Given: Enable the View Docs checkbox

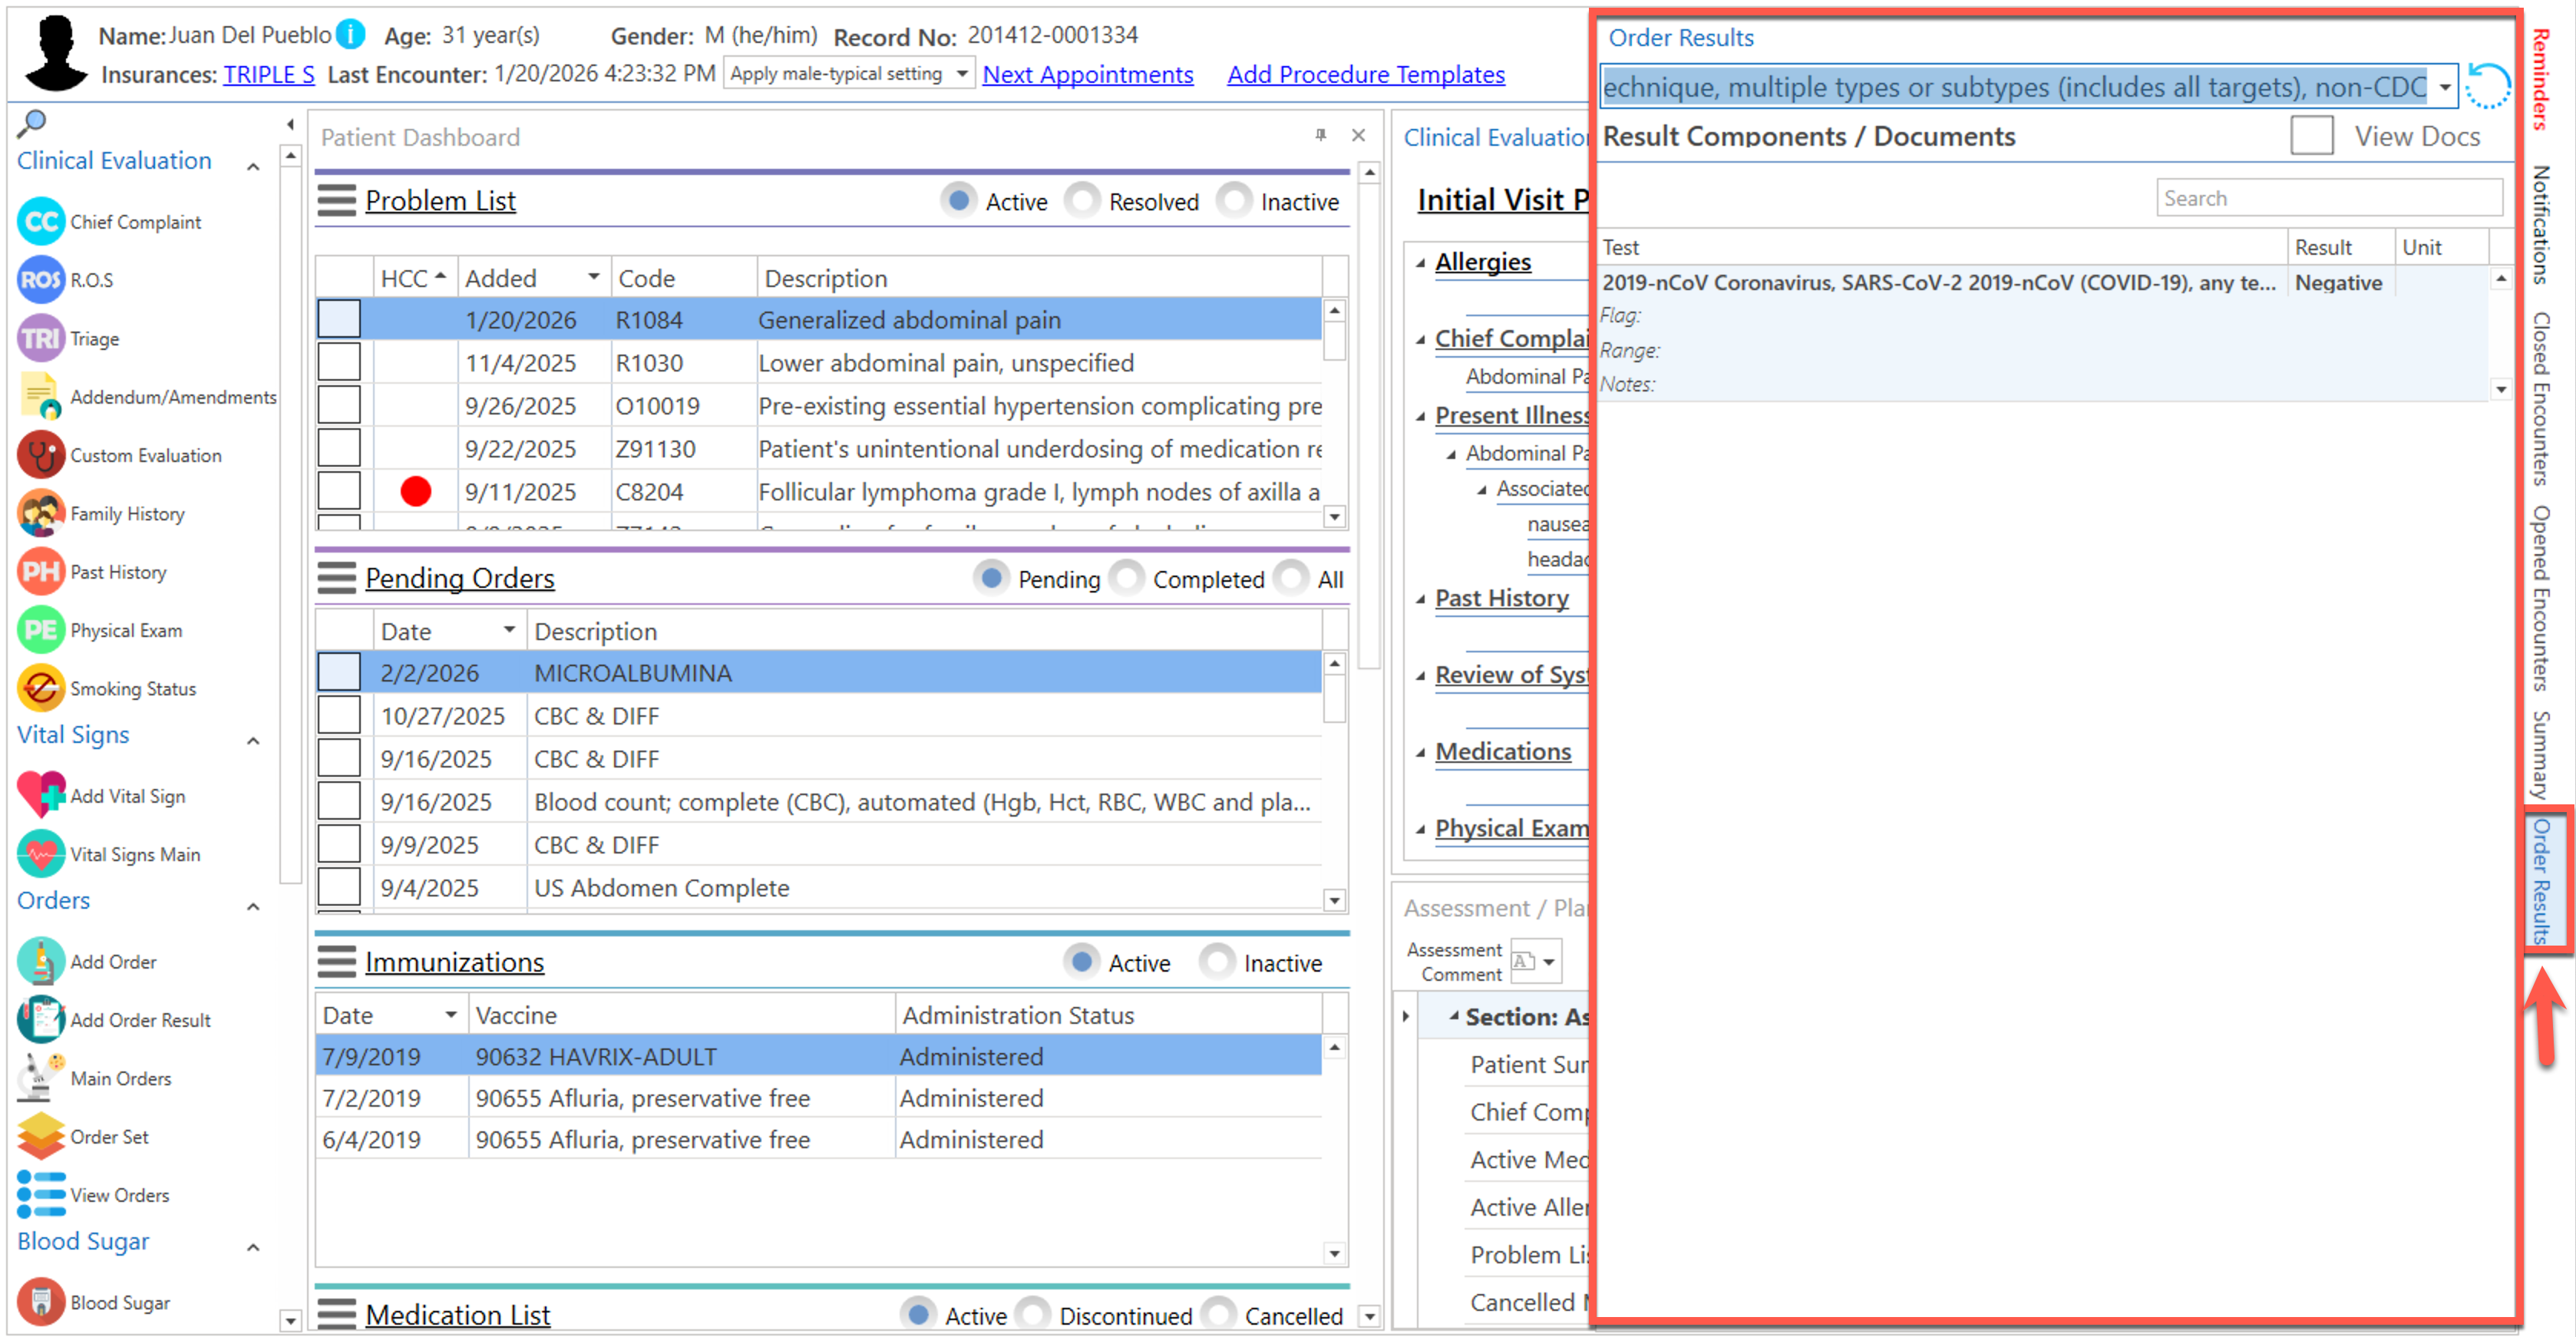Looking at the screenshot, I should pyautogui.click(x=2311, y=136).
